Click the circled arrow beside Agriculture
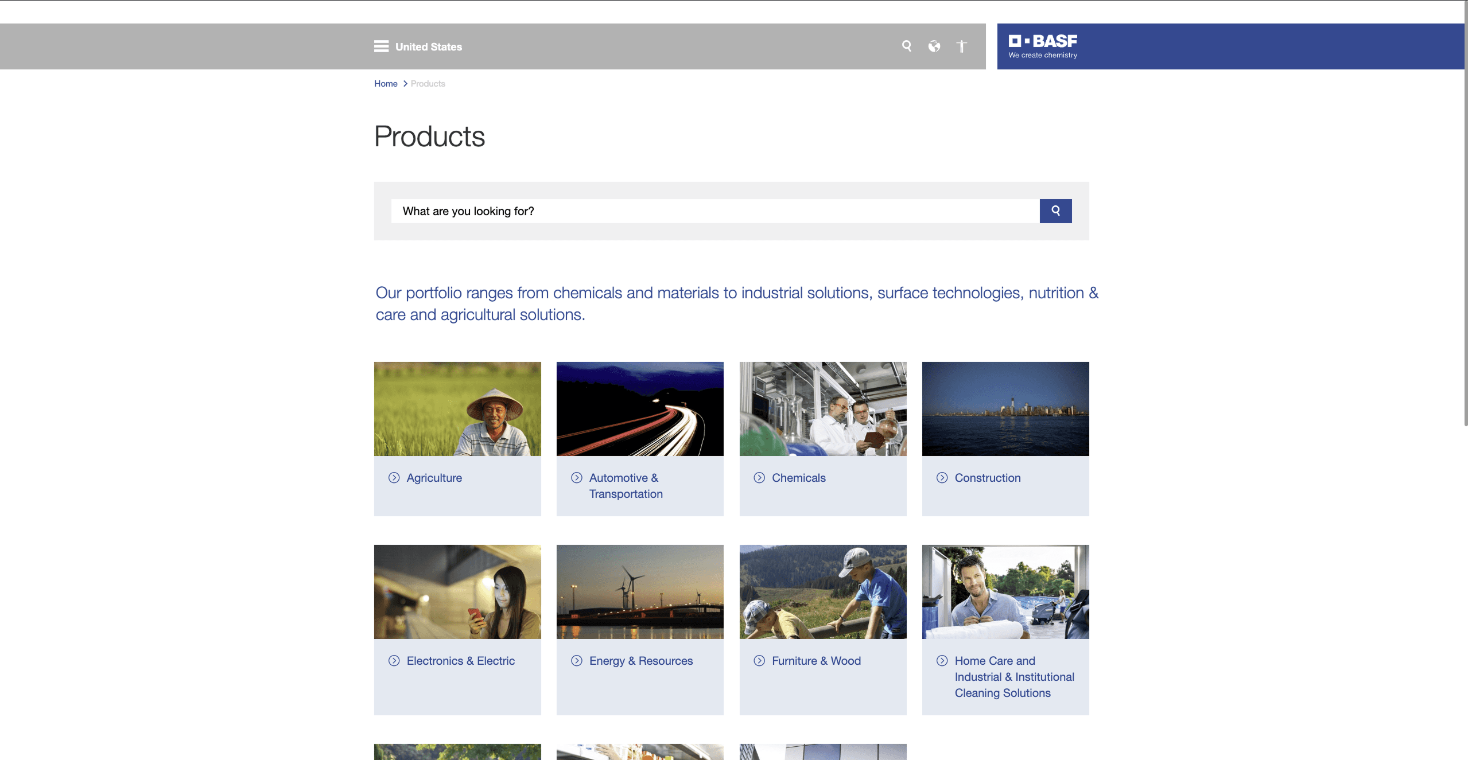Image resolution: width=1468 pixels, height=760 pixels. tap(394, 478)
